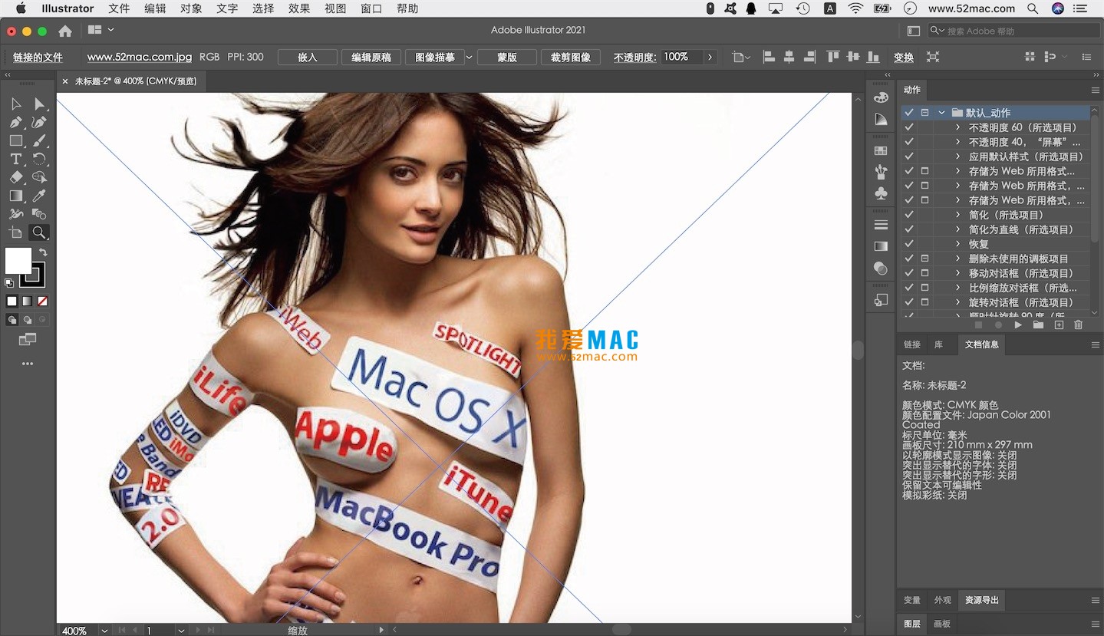This screenshot has width=1104, height=636.
Task: Open the Symbols club panel icon
Action: click(881, 194)
